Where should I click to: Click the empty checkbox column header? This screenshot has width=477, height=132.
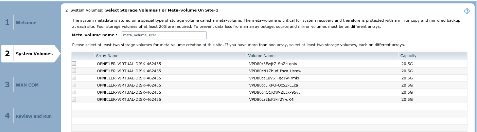coord(83,56)
